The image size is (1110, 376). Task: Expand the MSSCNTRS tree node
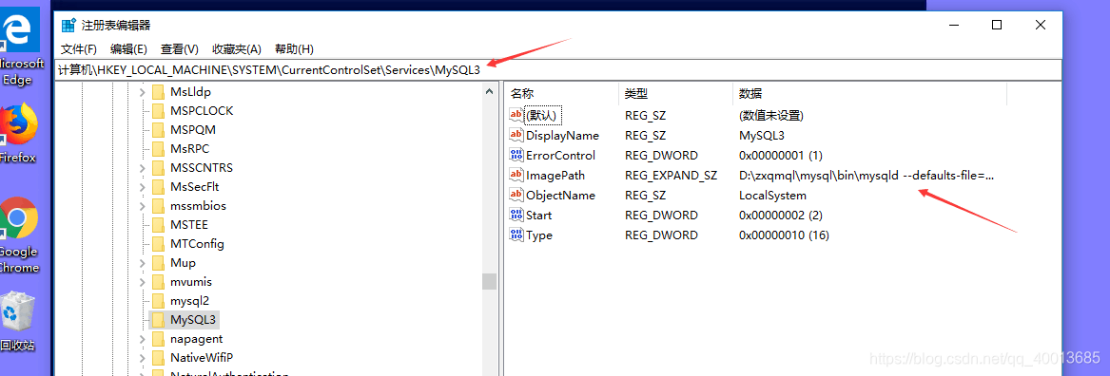tap(142, 168)
